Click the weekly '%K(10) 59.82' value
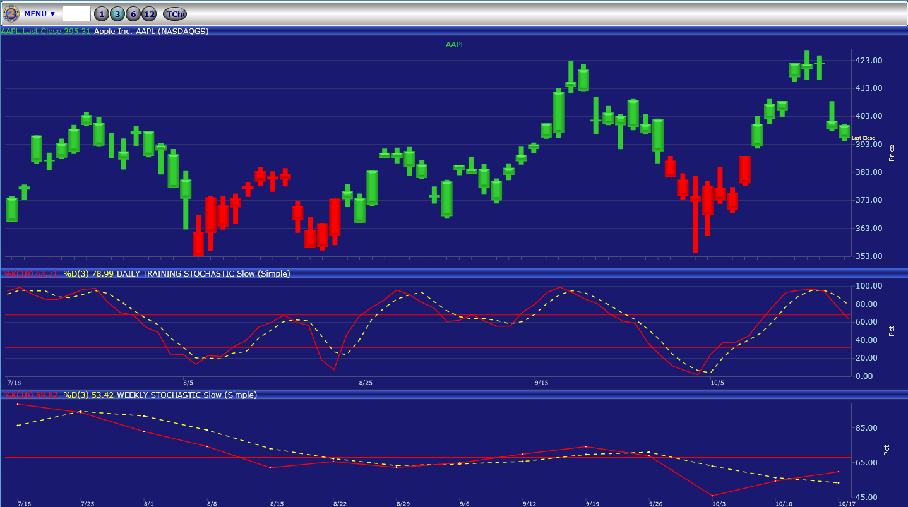Screen dimensions: 908x507 [x=30, y=395]
